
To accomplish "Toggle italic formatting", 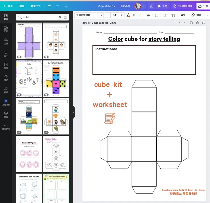I will tap(140, 15).
